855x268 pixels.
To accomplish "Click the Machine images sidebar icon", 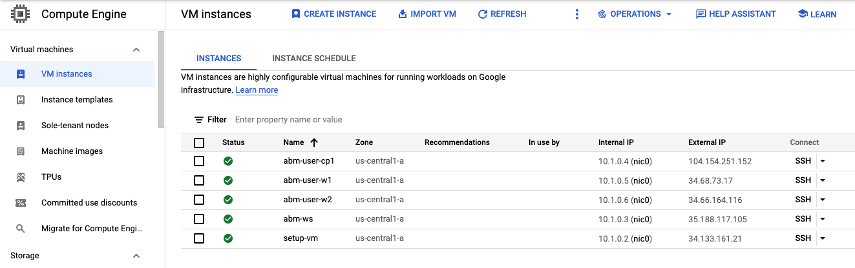I will (21, 151).
